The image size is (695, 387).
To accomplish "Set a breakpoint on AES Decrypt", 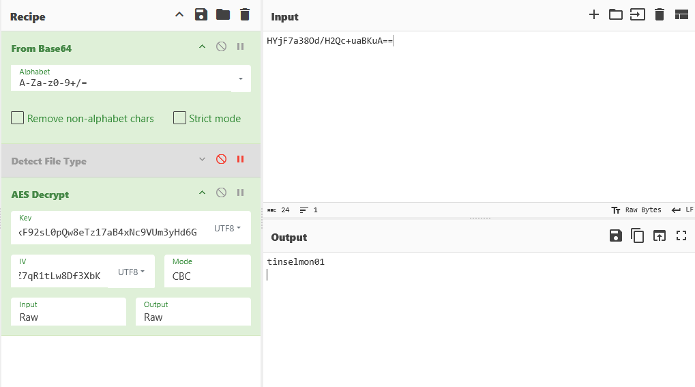I will point(240,193).
